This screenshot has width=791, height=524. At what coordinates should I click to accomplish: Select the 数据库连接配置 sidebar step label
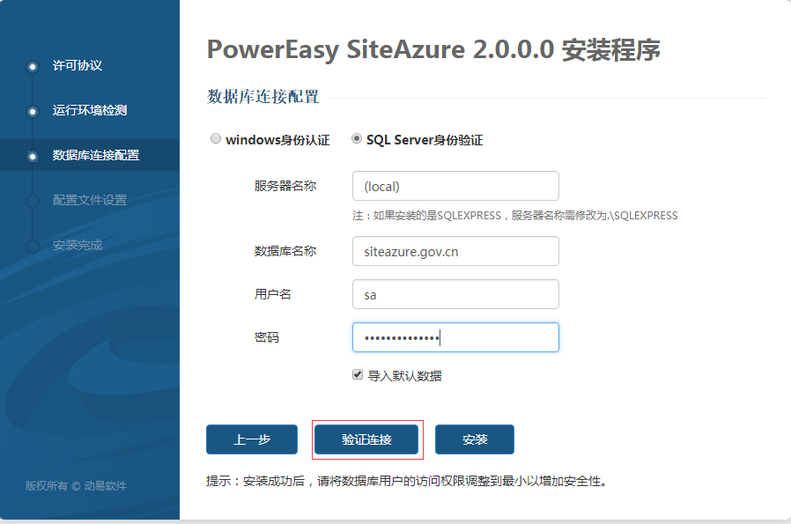pyautogui.click(x=96, y=156)
